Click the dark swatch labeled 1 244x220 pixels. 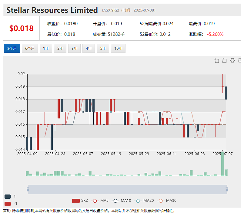coord(8,196)
